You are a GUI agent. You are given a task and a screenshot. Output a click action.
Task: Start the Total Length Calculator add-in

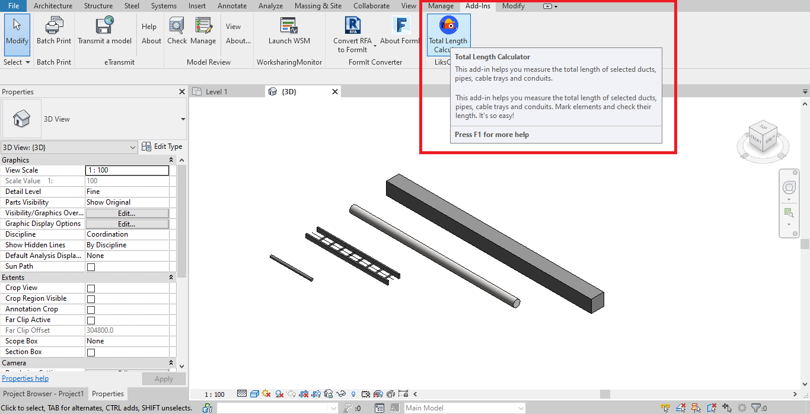(x=448, y=34)
